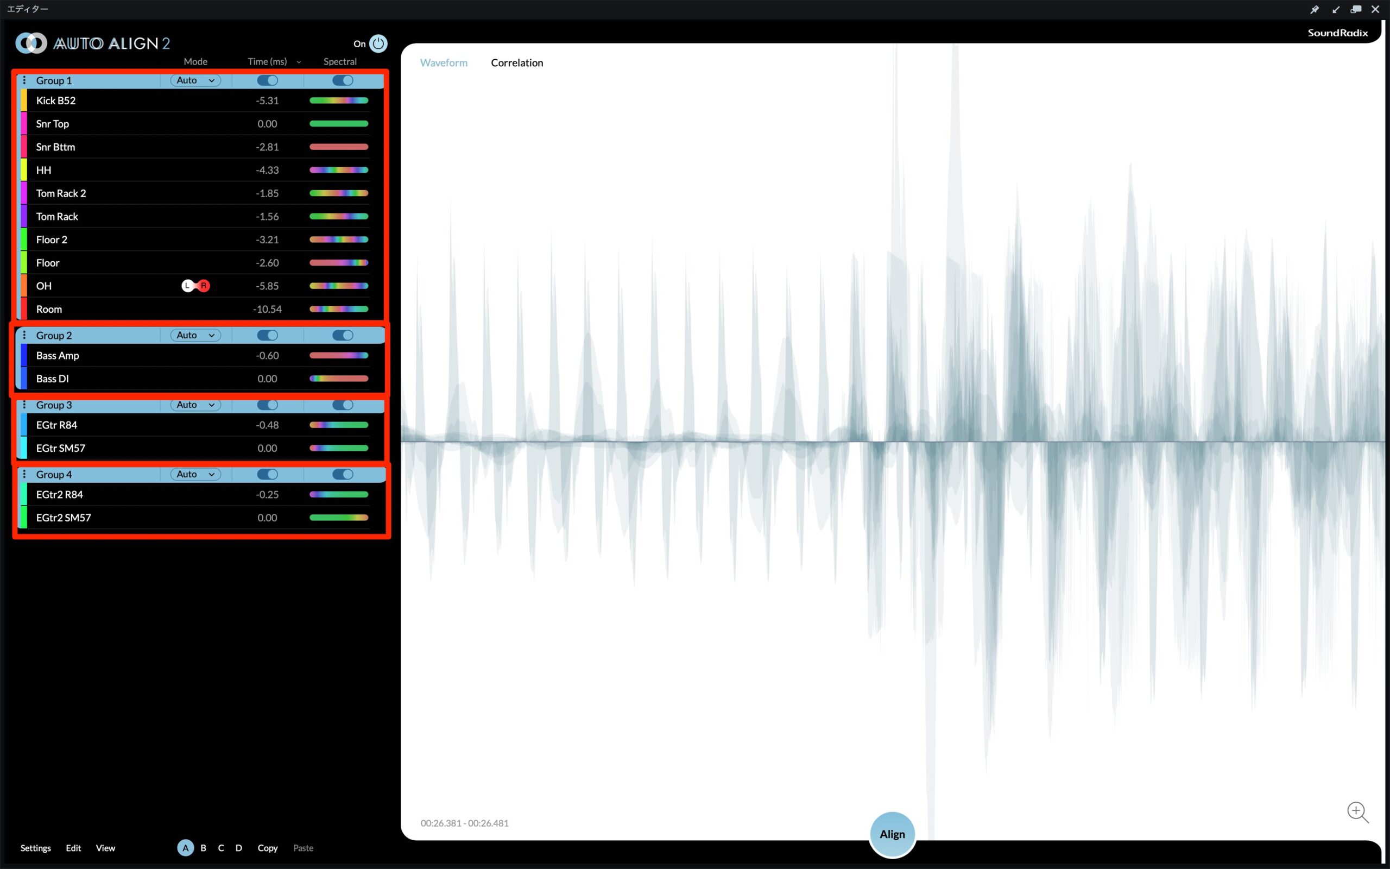This screenshot has width=1390, height=869.
Task: Click HH track time value -4.33
Action: (x=267, y=170)
